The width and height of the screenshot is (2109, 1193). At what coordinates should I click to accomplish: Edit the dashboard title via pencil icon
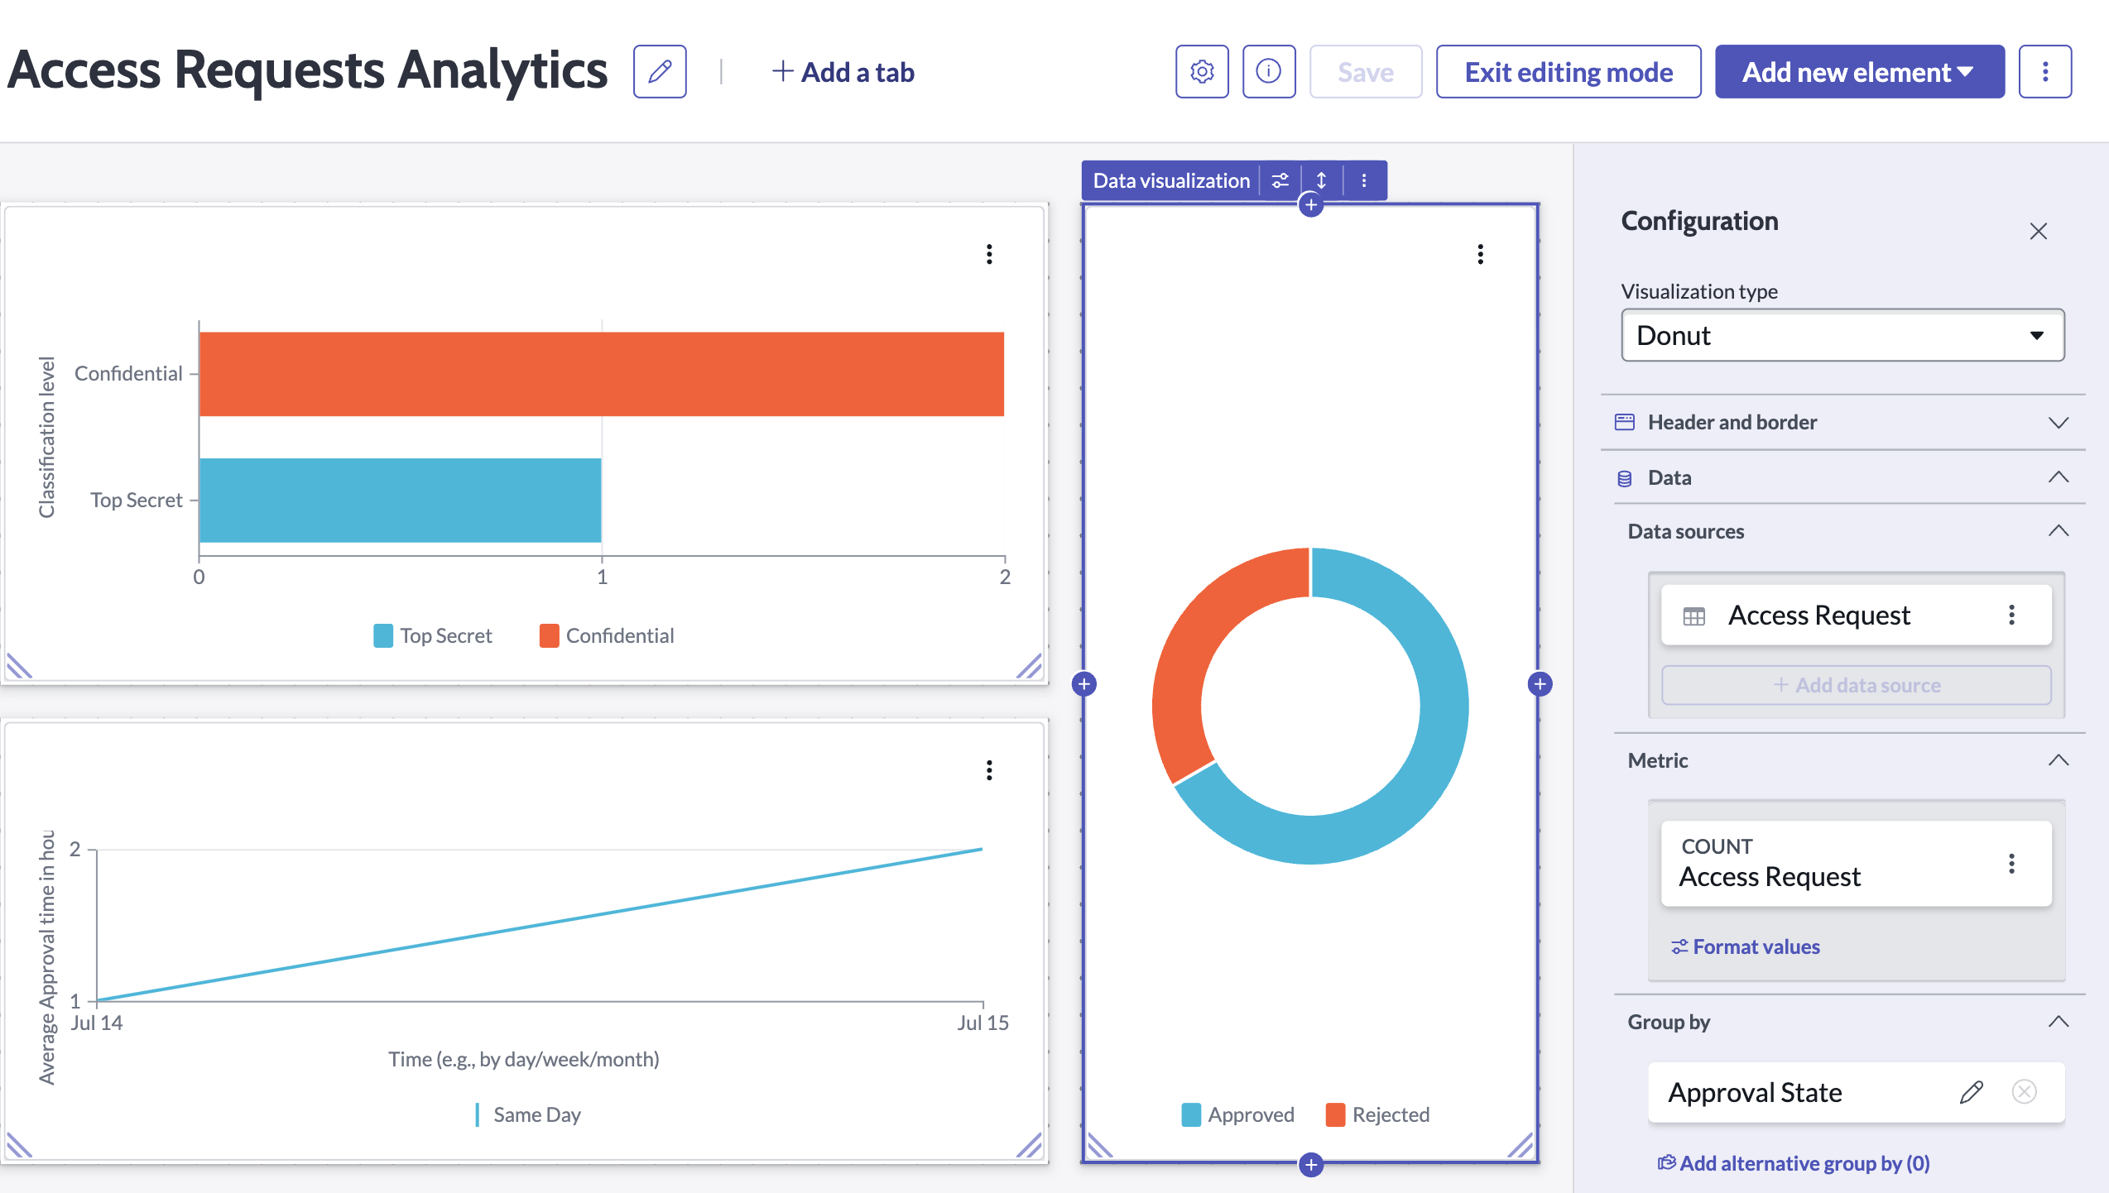point(659,72)
